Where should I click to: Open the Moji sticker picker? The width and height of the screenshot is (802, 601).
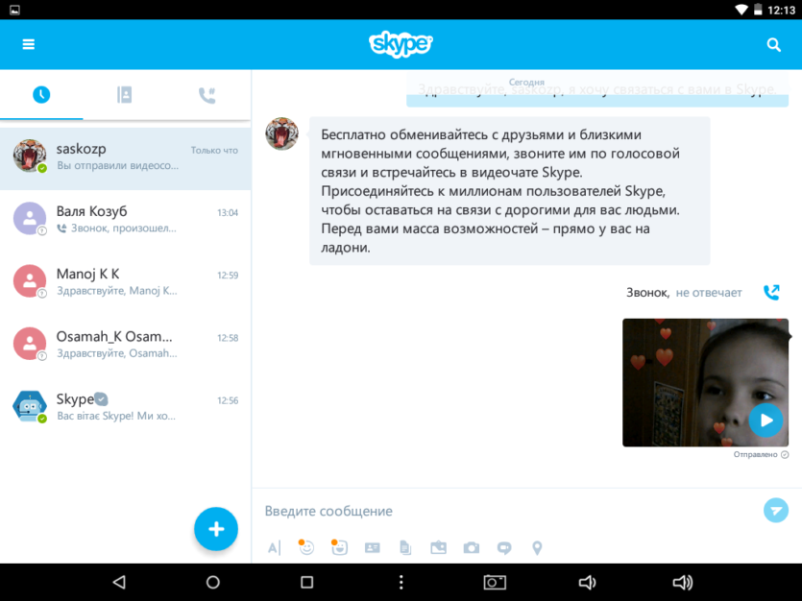pos(339,547)
